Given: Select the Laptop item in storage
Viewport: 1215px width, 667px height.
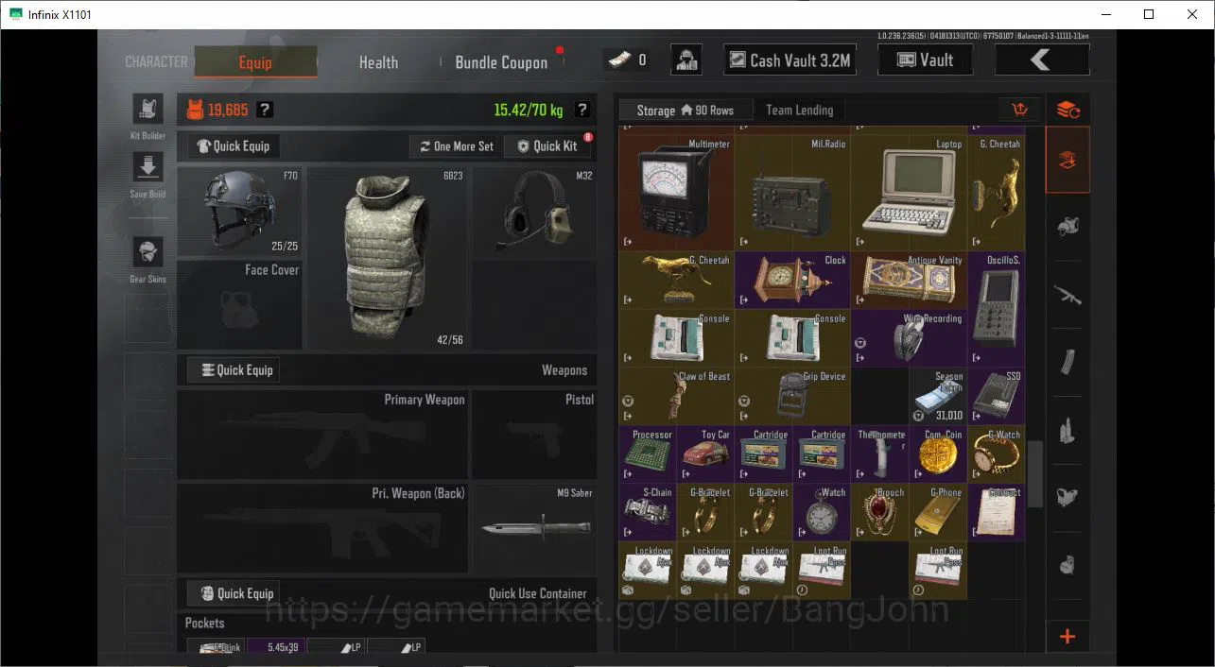Looking at the screenshot, I should tap(909, 193).
